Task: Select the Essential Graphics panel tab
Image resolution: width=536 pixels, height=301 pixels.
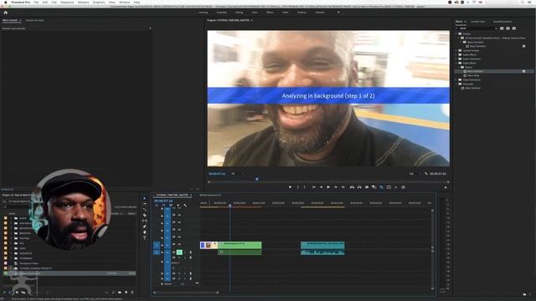Action: point(502,22)
